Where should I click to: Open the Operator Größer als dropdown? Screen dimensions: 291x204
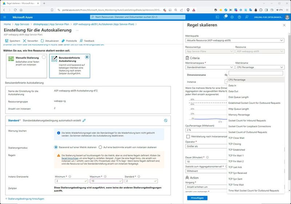(x=206, y=146)
